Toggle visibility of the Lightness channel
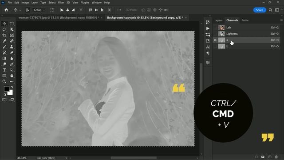284x160 pixels. click(x=215, y=34)
